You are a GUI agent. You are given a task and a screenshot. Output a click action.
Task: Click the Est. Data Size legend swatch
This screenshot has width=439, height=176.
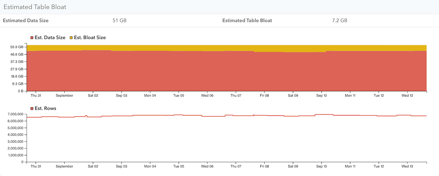click(x=32, y=38)
